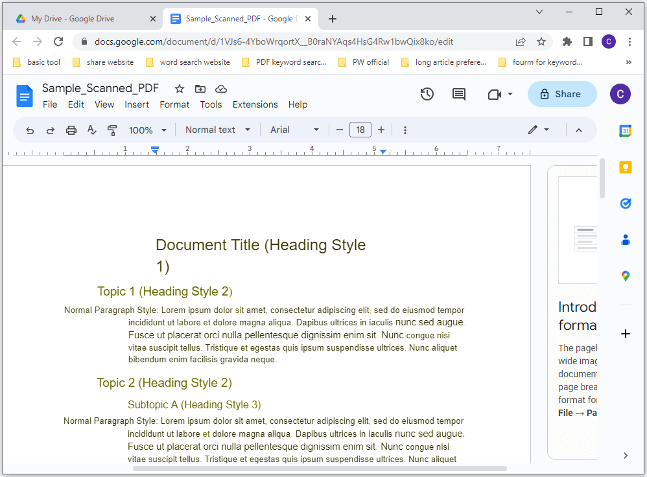Open the Arial font dropdown

tap(294, 130)
